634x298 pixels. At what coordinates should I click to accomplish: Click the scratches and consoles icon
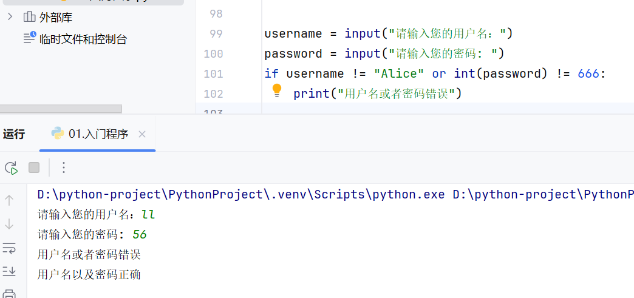pos(30,38)
